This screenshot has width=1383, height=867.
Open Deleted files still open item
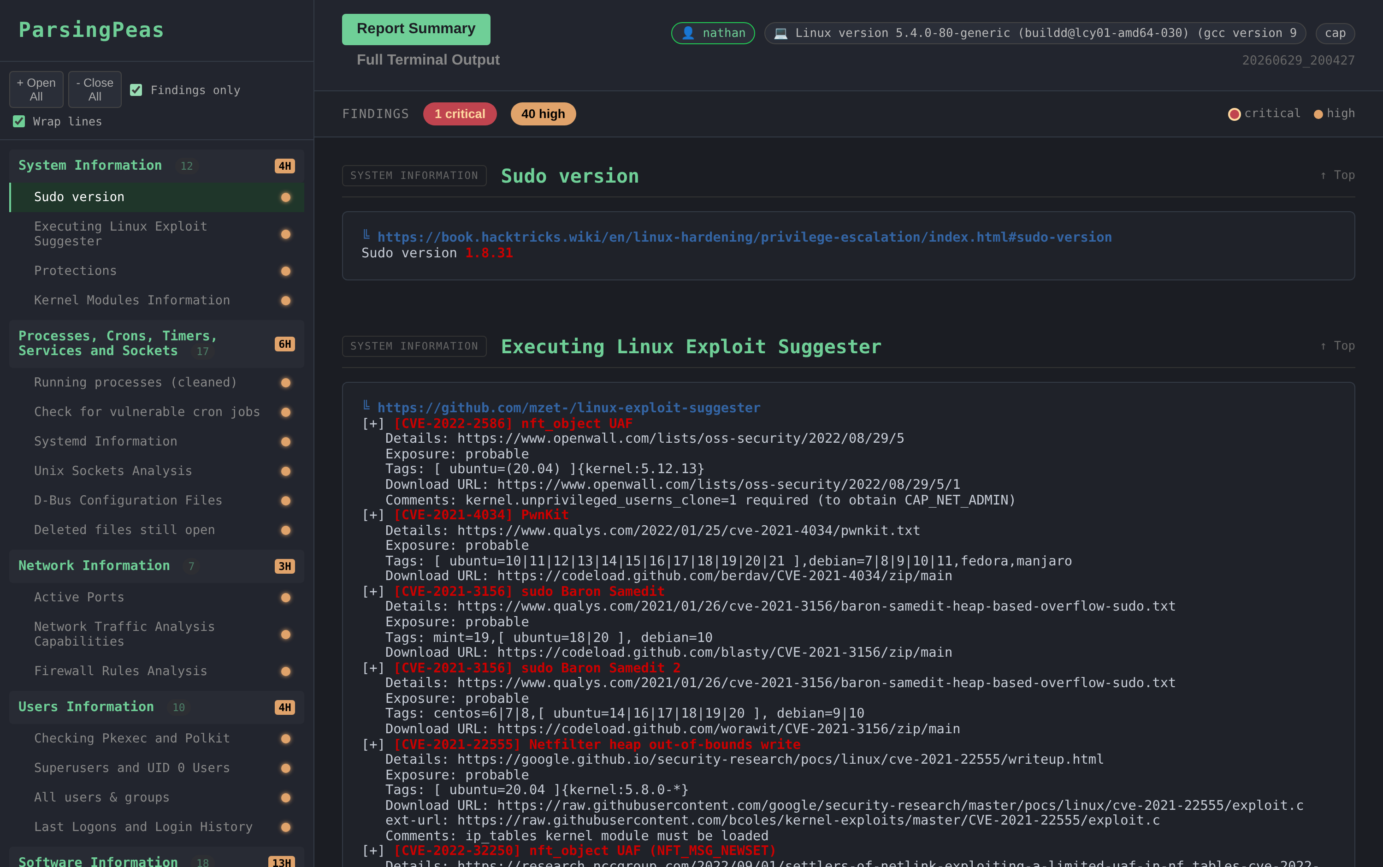(156, 530)
